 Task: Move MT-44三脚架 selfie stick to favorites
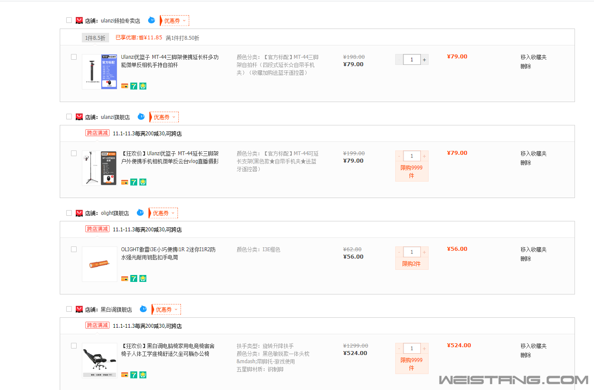point(533,57)
